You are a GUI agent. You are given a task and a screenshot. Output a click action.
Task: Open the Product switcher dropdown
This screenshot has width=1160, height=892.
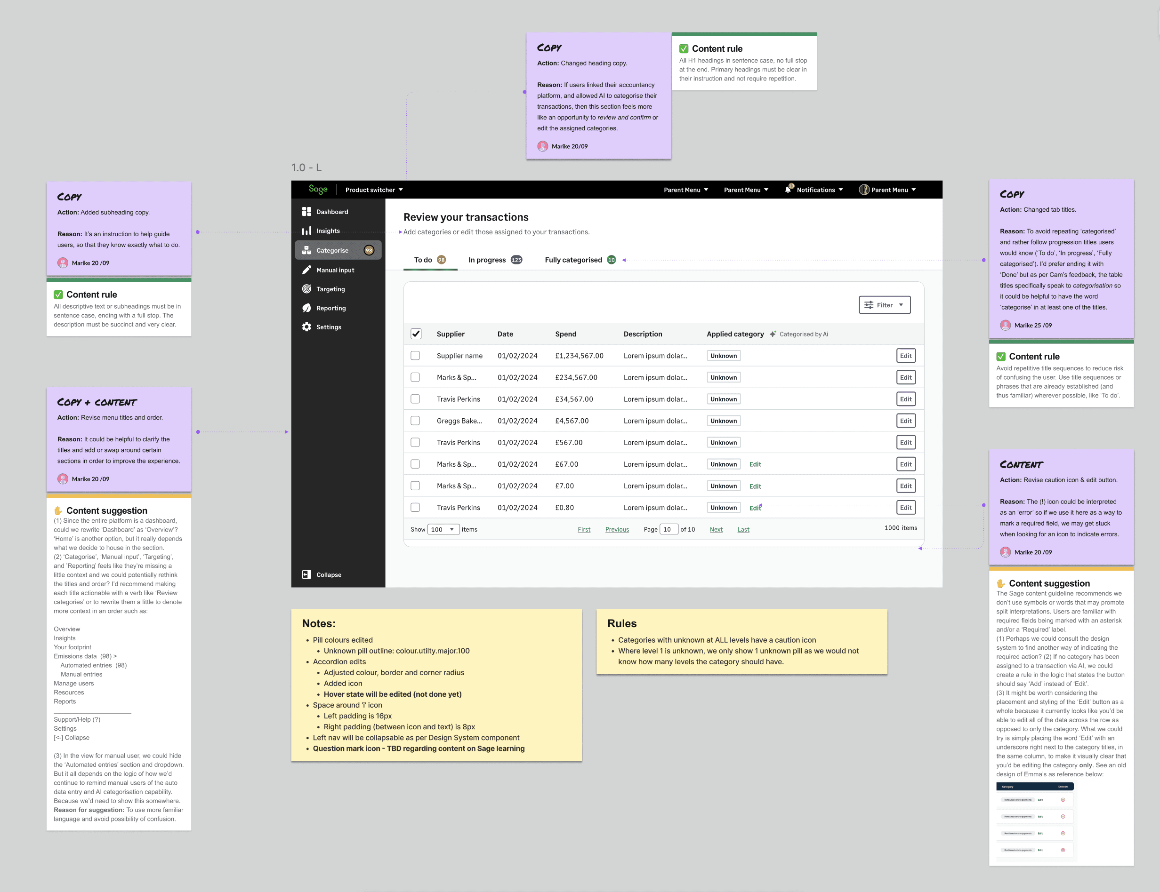(x=374, y=190)
